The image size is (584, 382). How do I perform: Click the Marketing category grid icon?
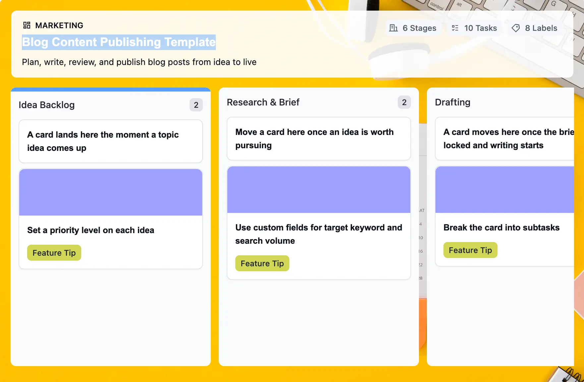(x=27, y=25)
